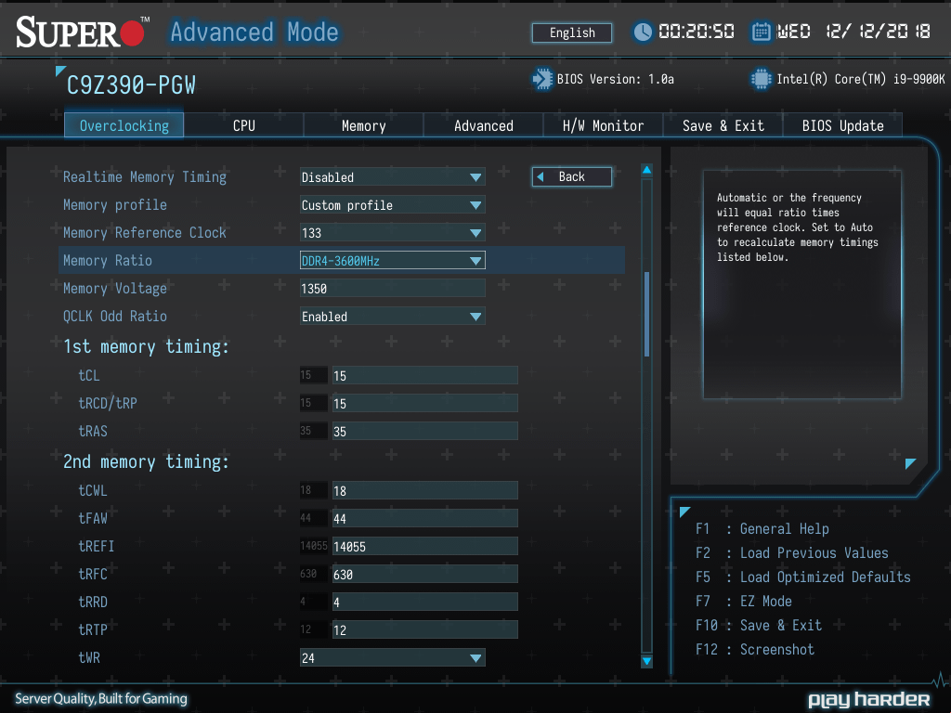Click the Back button
The image size is (951, 713).
[x=572, y=176]
